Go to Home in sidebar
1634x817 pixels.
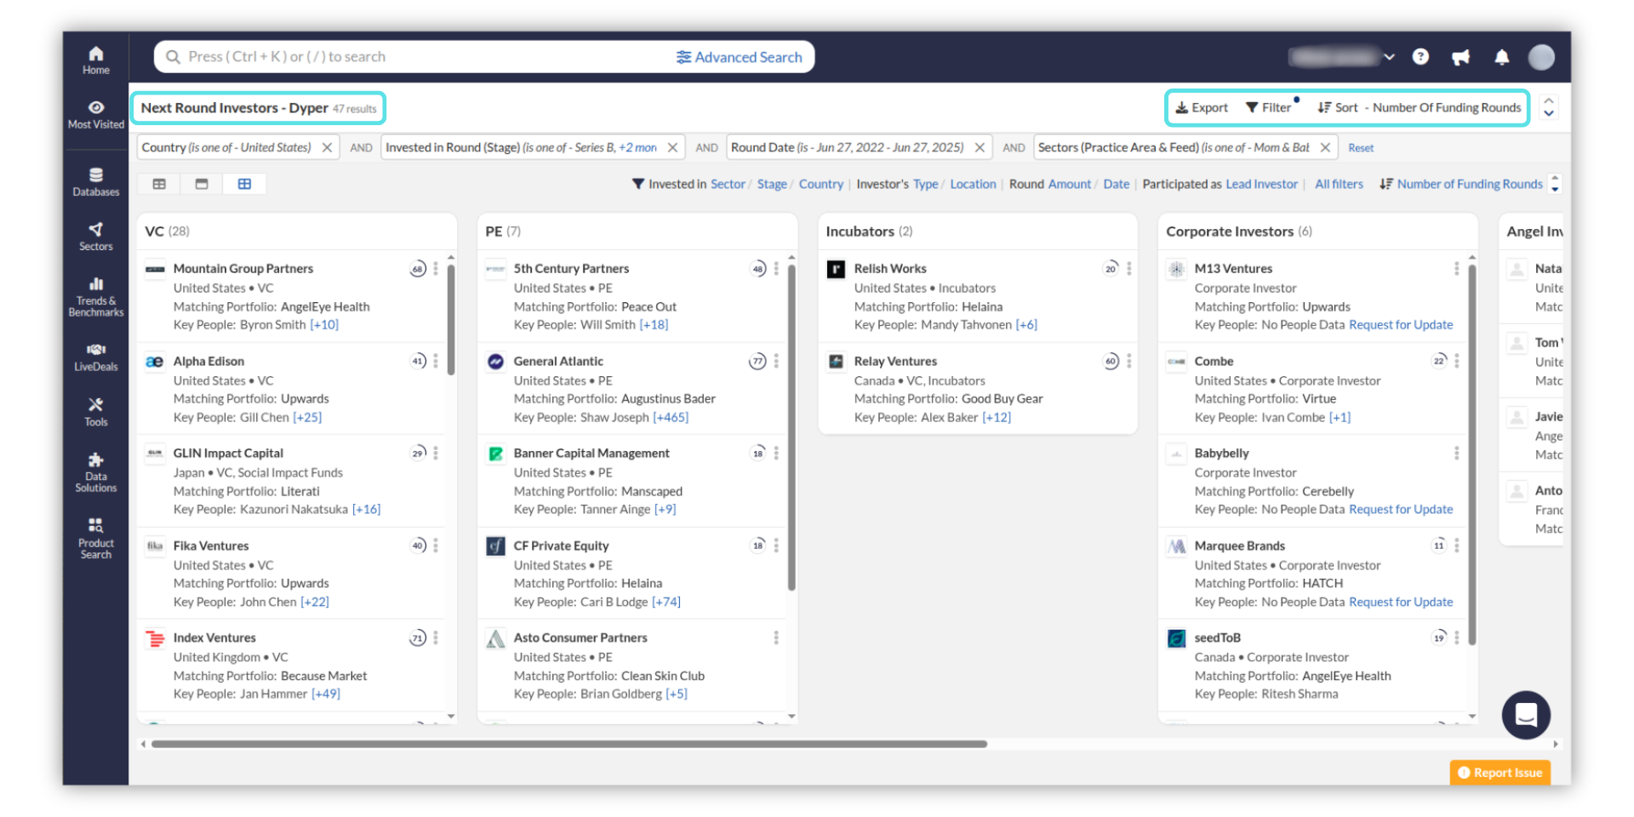pyautogui.click(x=95, y=60)
